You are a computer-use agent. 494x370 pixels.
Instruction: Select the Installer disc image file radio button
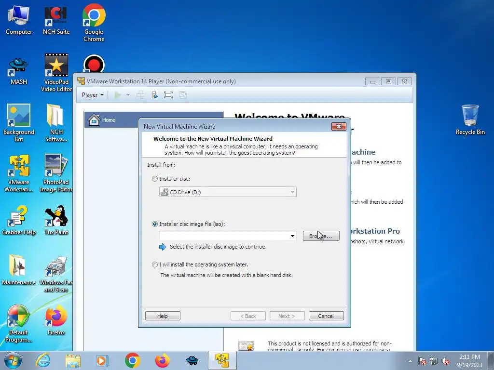[155, 224]
